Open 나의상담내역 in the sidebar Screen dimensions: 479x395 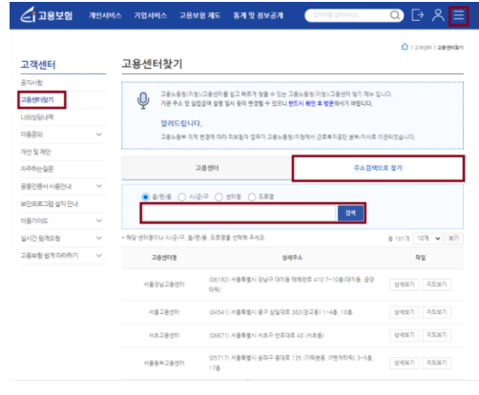(37, 117)
